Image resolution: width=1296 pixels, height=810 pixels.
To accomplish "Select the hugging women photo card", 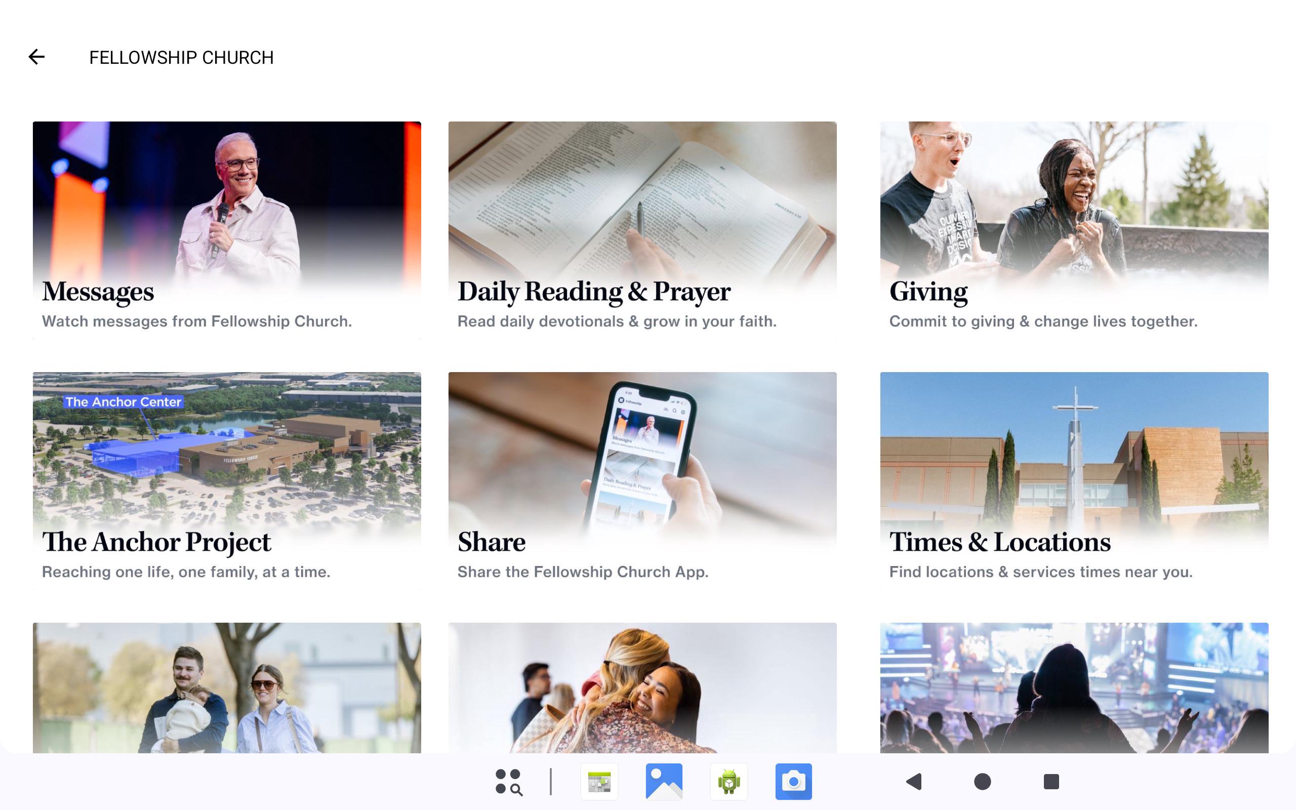I will click(x=642, y=688).
